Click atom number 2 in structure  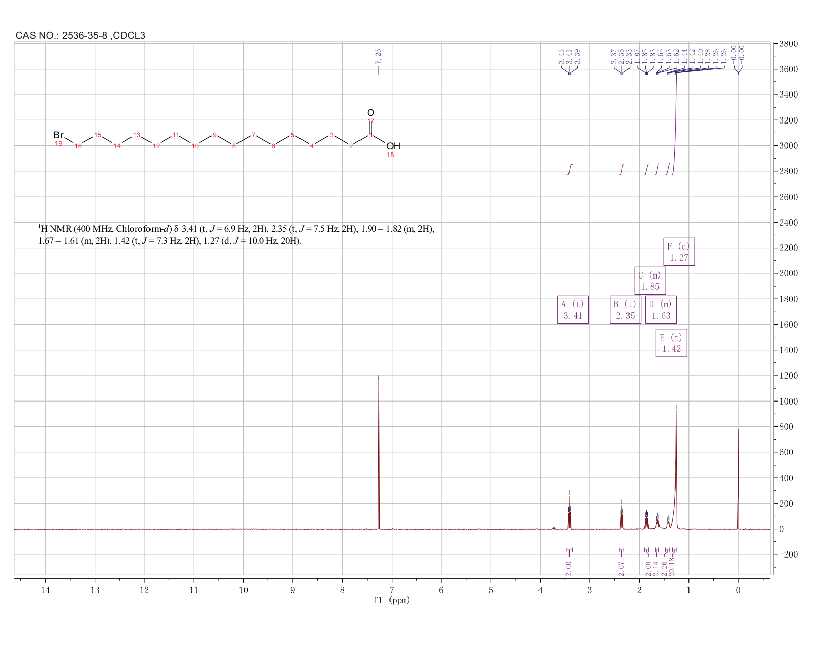pos(351,146)
